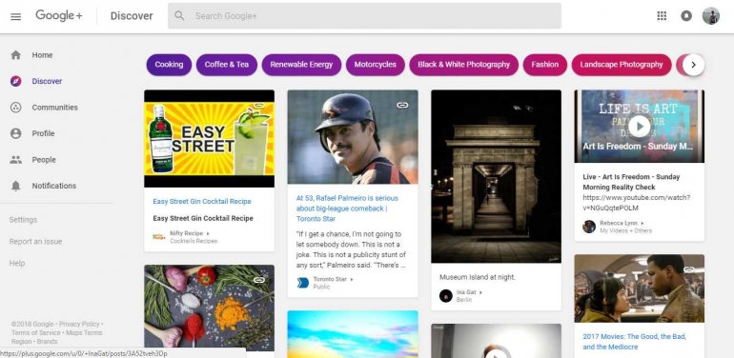Expand arrow next to Nifty Recipe
The width and height of the screenshot is (734, 358).
coord(208,233)
